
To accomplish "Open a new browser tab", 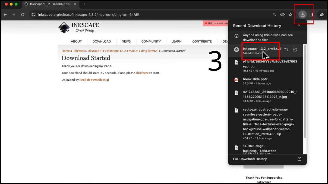I will pyautogui.click(x=84, y=4).
